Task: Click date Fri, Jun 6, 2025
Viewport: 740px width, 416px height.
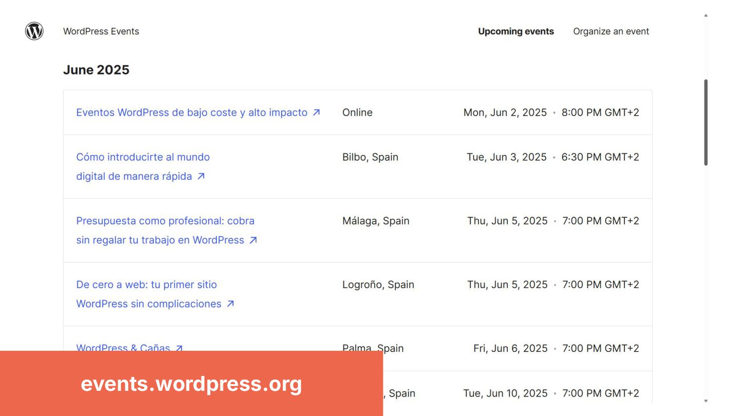Action: [x=510, y=348]
